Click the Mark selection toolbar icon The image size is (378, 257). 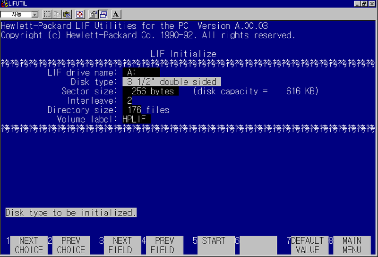coord(47,14)
